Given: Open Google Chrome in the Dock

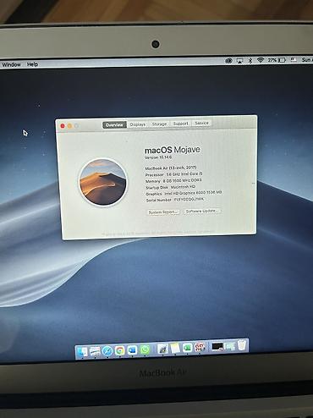Looking at the screenshot, I should coord(119,350).
